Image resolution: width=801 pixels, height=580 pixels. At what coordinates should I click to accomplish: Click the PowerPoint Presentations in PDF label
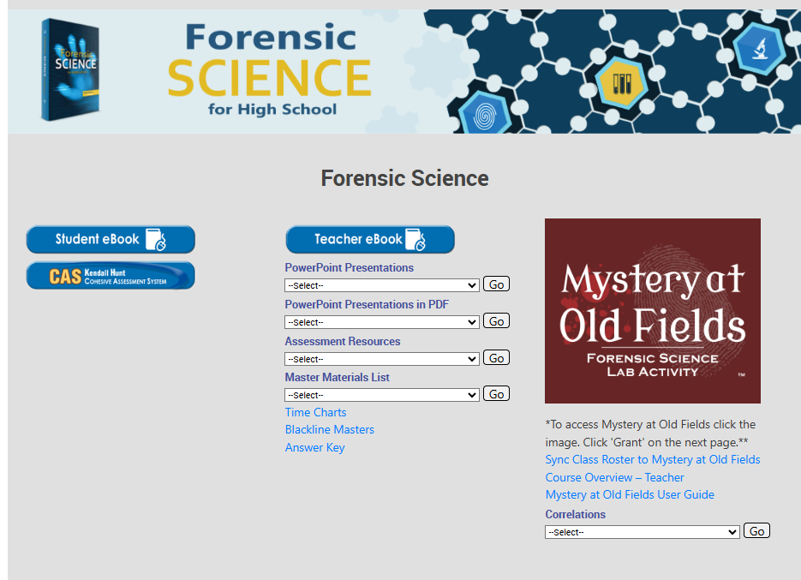point(367,304)
